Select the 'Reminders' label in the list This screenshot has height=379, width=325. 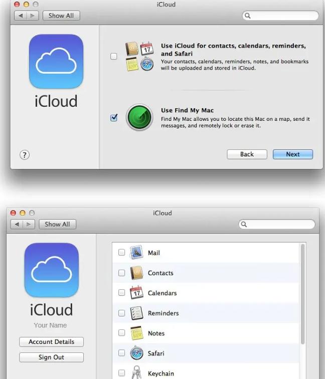tap(163, 313)
